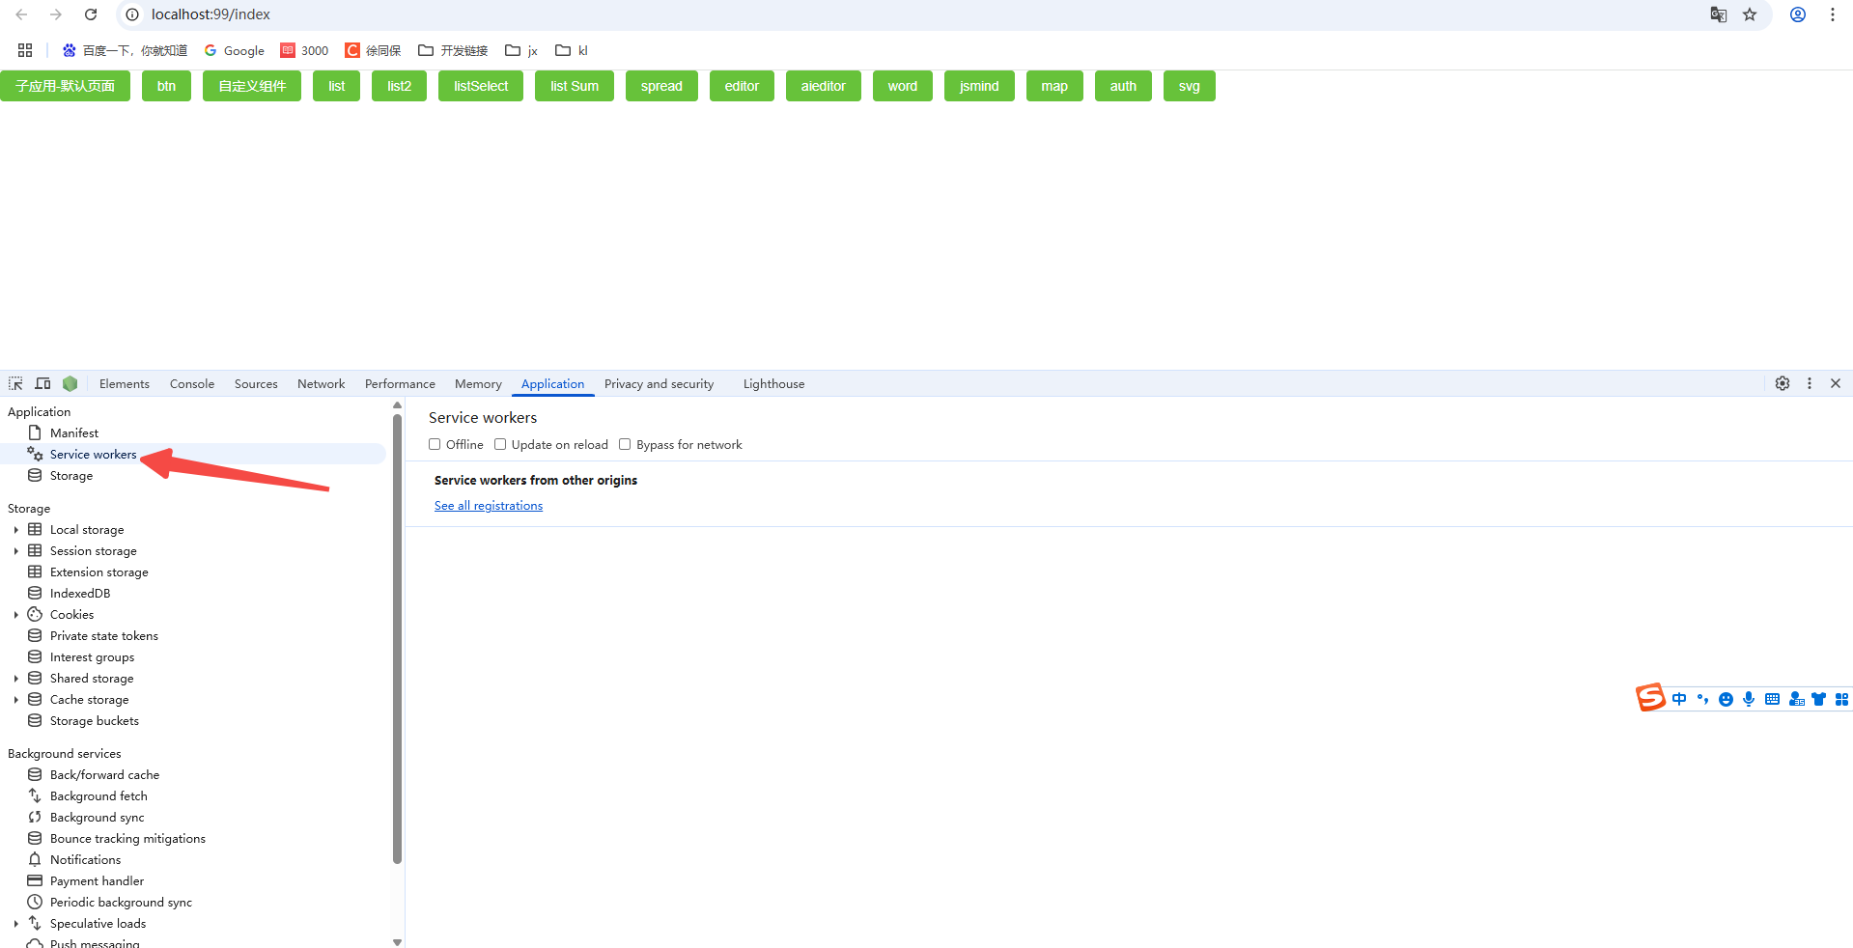Enable Bypass for network
Image resolution: width=1853 pixels, height=948 pixels.
tap(625, 444)
